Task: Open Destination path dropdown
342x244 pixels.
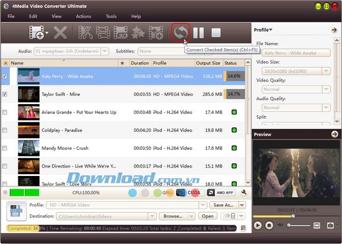Action: point(152,216)
